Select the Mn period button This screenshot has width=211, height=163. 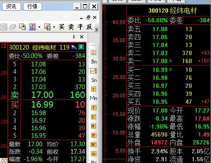pyautogui.click(x=93, y=98)
